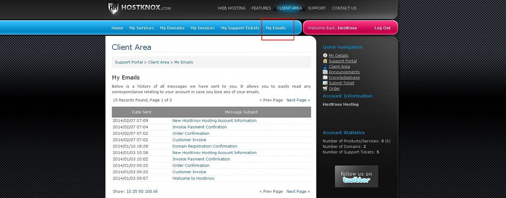Open the Order Confirmation email dated 2014/02/07
This screenshot has width=506, height=198.
(x=191, y=133)
